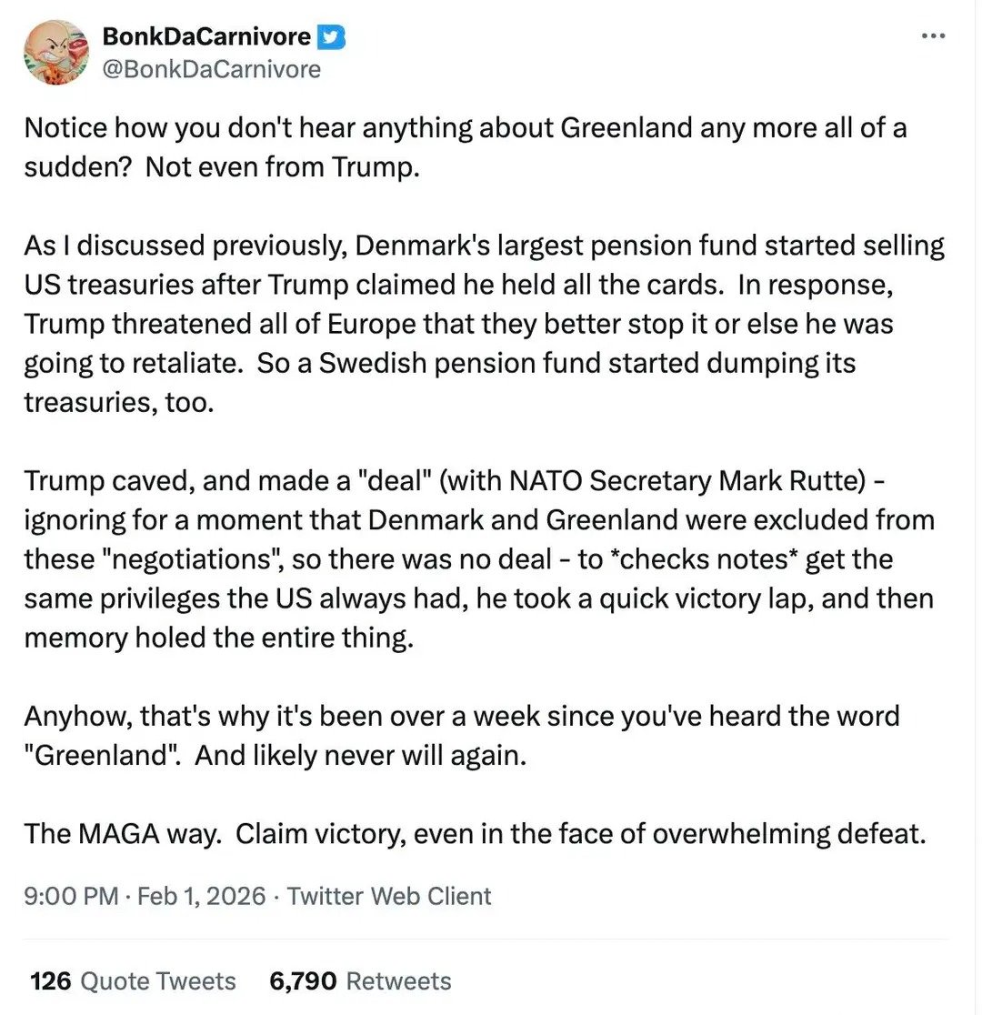View the 126 Quote Tweets

133,981
